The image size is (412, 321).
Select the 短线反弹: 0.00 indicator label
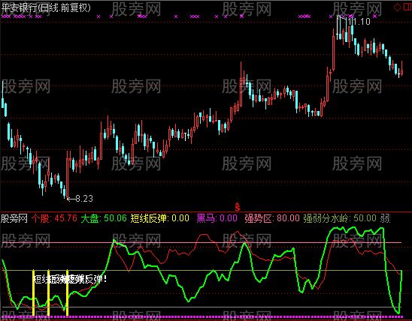[159, 218]
